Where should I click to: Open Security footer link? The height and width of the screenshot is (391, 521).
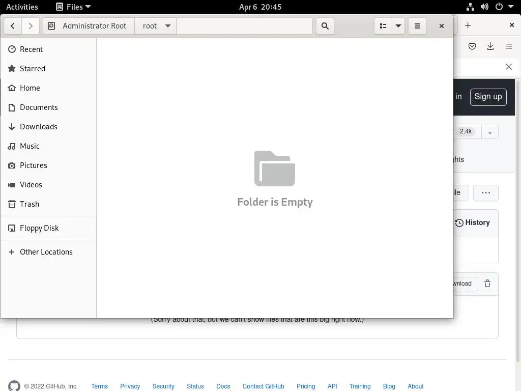tap(163, 386)
